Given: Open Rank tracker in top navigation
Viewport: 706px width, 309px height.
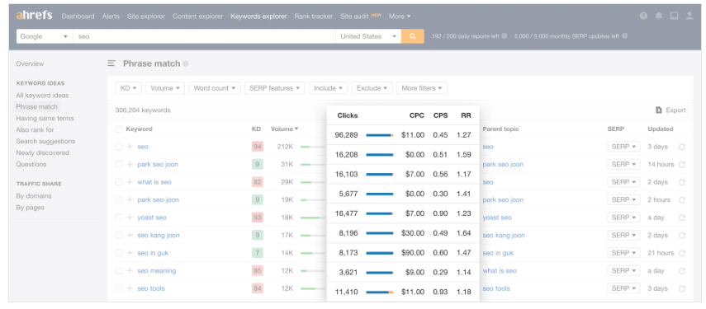Looking at the screenshot, I should click(x=314, y=16).
